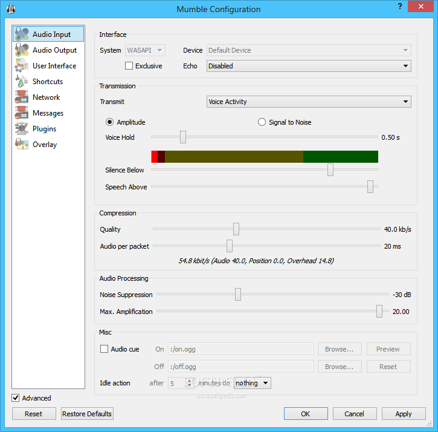The width and height of the screenshot is (438, 432).
Task: Toggle the Audio cue checkbox
Action: tap(104, 349)
